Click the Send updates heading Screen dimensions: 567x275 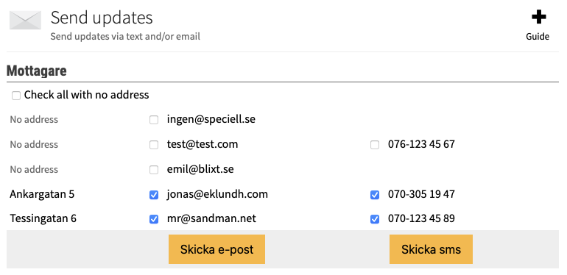[102, 18]
